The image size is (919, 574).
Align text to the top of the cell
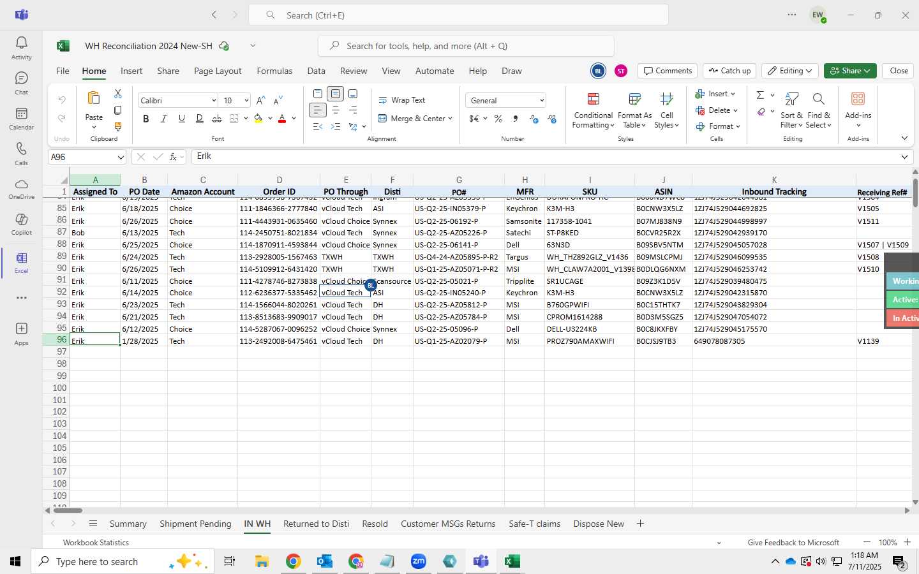pyautogui.click(x=318, y=94)
